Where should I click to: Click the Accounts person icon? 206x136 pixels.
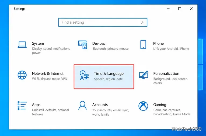[x=82, y=105]
